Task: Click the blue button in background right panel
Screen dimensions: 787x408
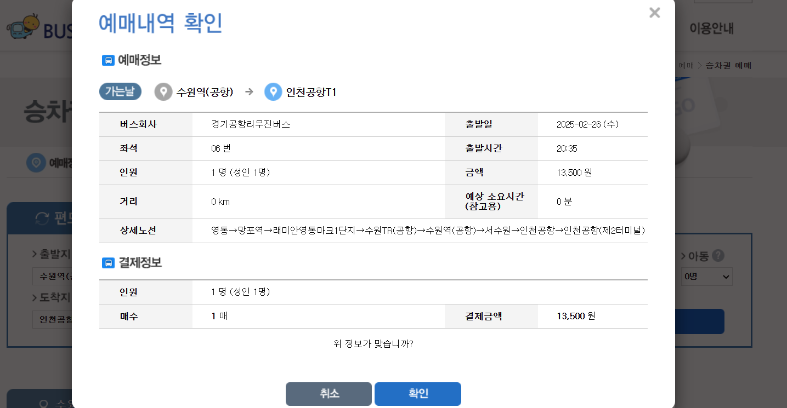Action: [x=699, y=321]
